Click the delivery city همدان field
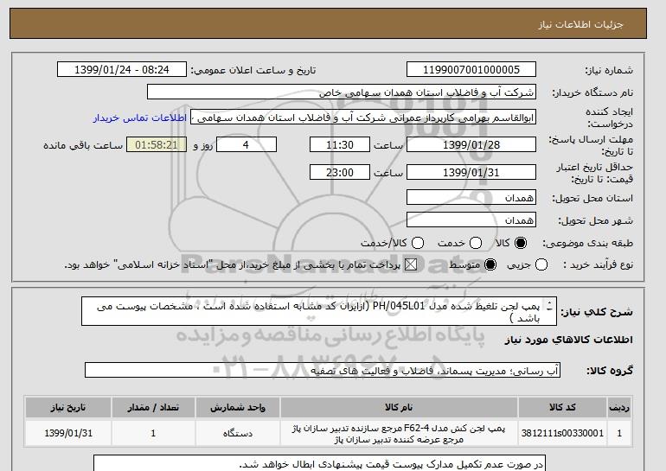Screen dimensions: 666x471 click(471, 220)
